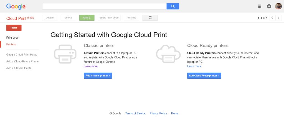The width and height of the screenshot is (284, 132).
Task: Click the Cloud Print (beta) title
Action: [20, 18]
